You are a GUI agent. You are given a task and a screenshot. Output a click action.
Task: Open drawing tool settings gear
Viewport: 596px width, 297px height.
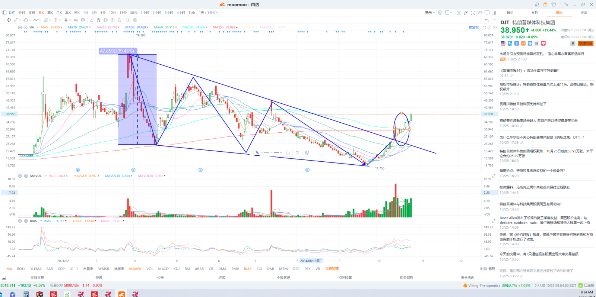[x=135, y=20]
